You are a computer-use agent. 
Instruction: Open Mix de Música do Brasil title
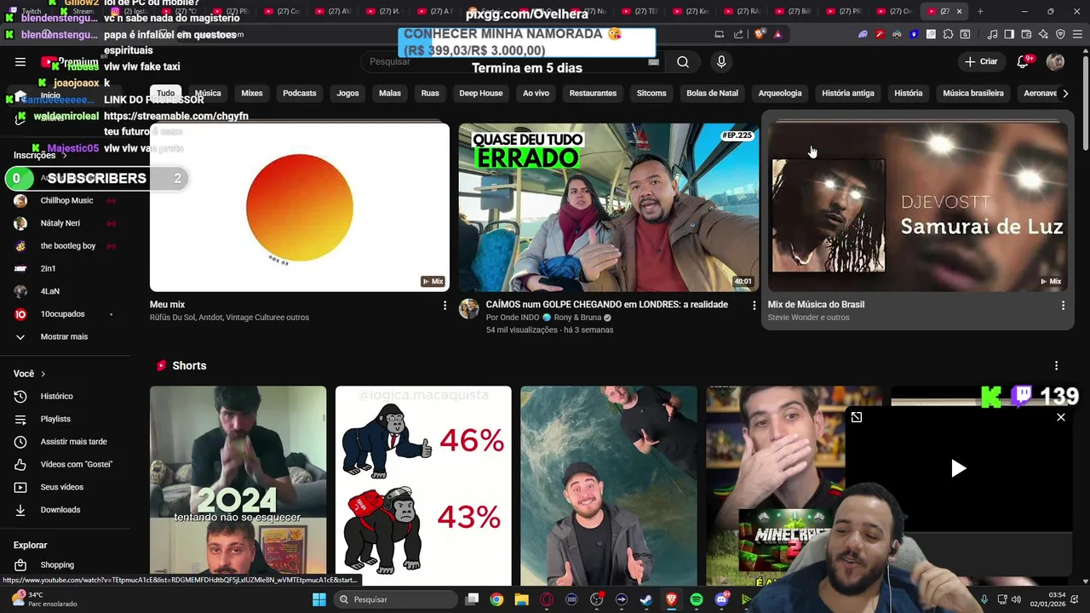tap(816, 304)
